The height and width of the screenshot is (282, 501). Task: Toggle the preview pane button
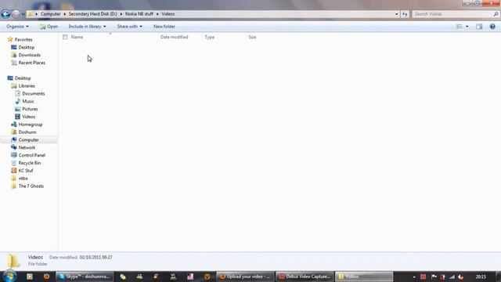pyautogui.click(x=479, y=27)
